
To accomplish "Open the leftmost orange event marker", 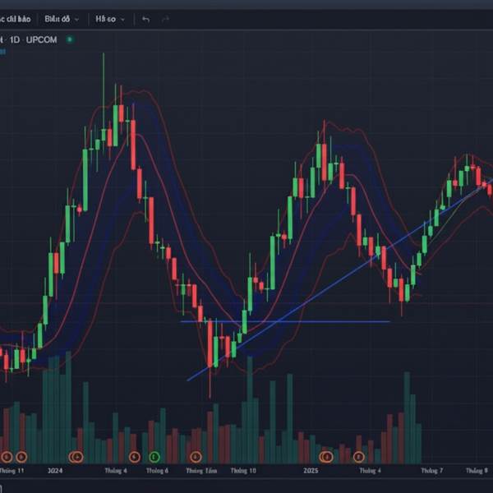I will (7, 457).
